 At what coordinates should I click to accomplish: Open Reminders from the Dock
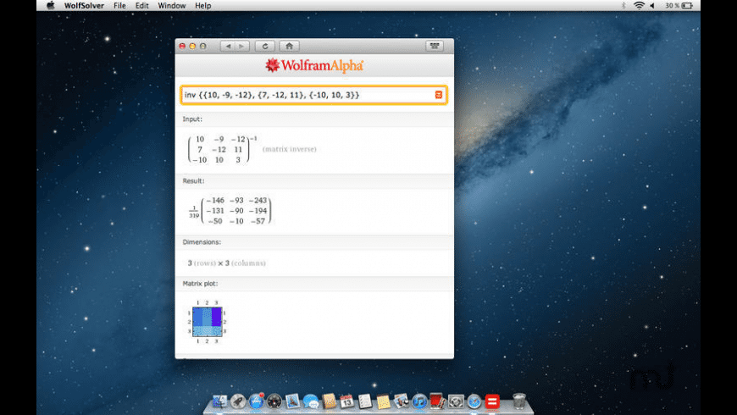365,401
